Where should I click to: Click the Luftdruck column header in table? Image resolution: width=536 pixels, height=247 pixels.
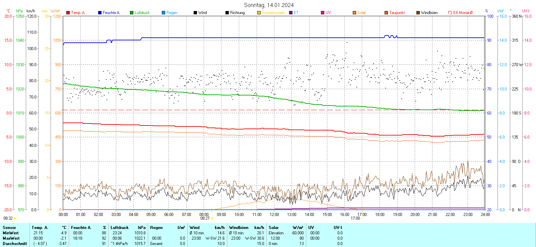click(x=120, y=228)
